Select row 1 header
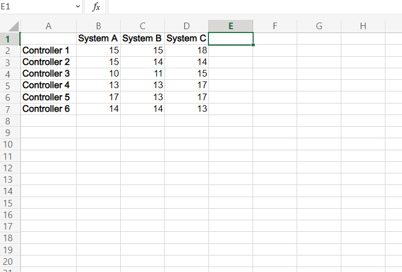The width and height of the screenshot is (402, 272). tap(10, 39)
